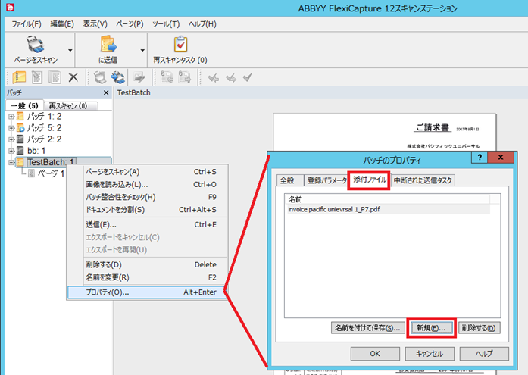Select the バッチ 1: 2 batch row
The image size is (528, 375).
(x=44, y=117)
